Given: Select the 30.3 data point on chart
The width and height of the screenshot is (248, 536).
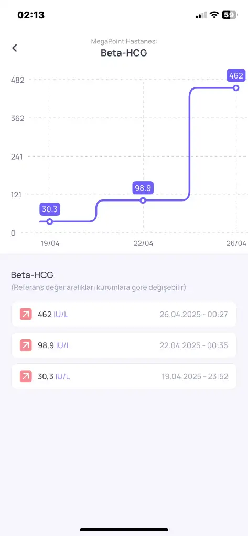Looking at the screenshot, I should click(50, 221).
